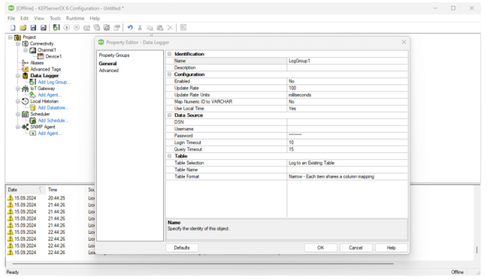The height and width of the screenshot is (279, 487).
Task: Click the Project folder icon in tree
Action: coord(18,37)
